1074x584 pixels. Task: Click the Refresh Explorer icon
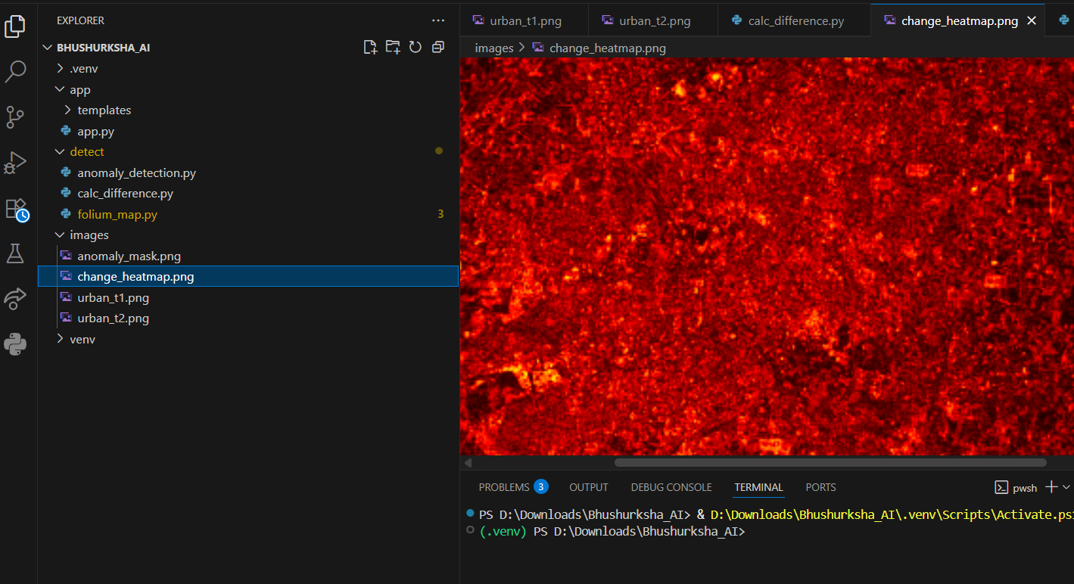pos(415,47)
